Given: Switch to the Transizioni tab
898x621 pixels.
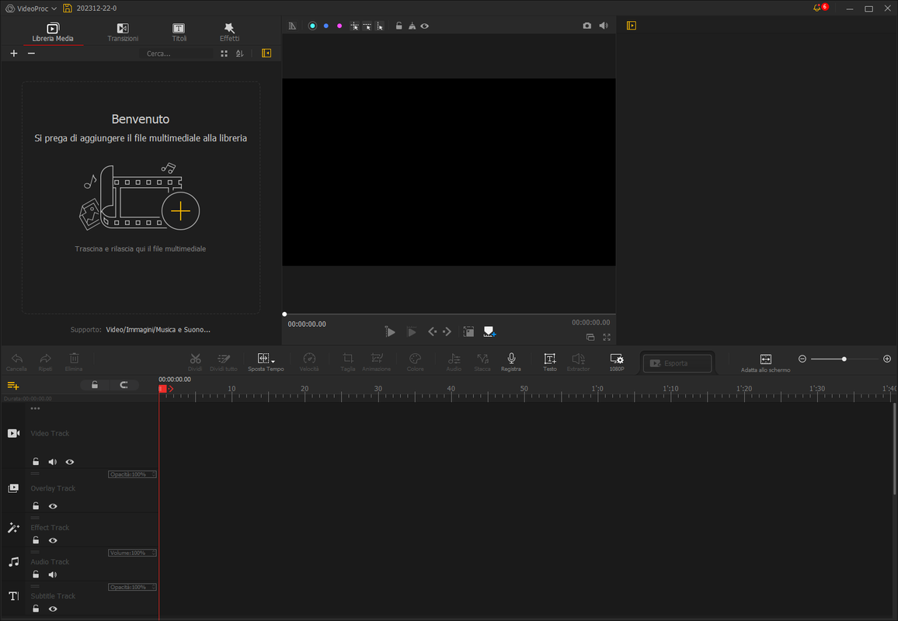Looking at the screenshot, I should tap(123, 32).
